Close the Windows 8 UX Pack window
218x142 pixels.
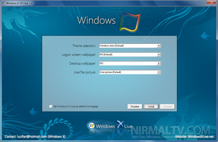[x=212, y=2]
